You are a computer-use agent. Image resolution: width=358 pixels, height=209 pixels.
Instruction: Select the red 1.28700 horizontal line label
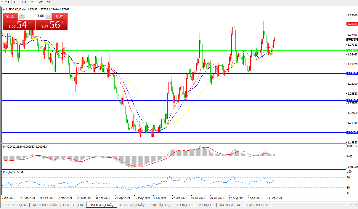[x=352, y=24]
